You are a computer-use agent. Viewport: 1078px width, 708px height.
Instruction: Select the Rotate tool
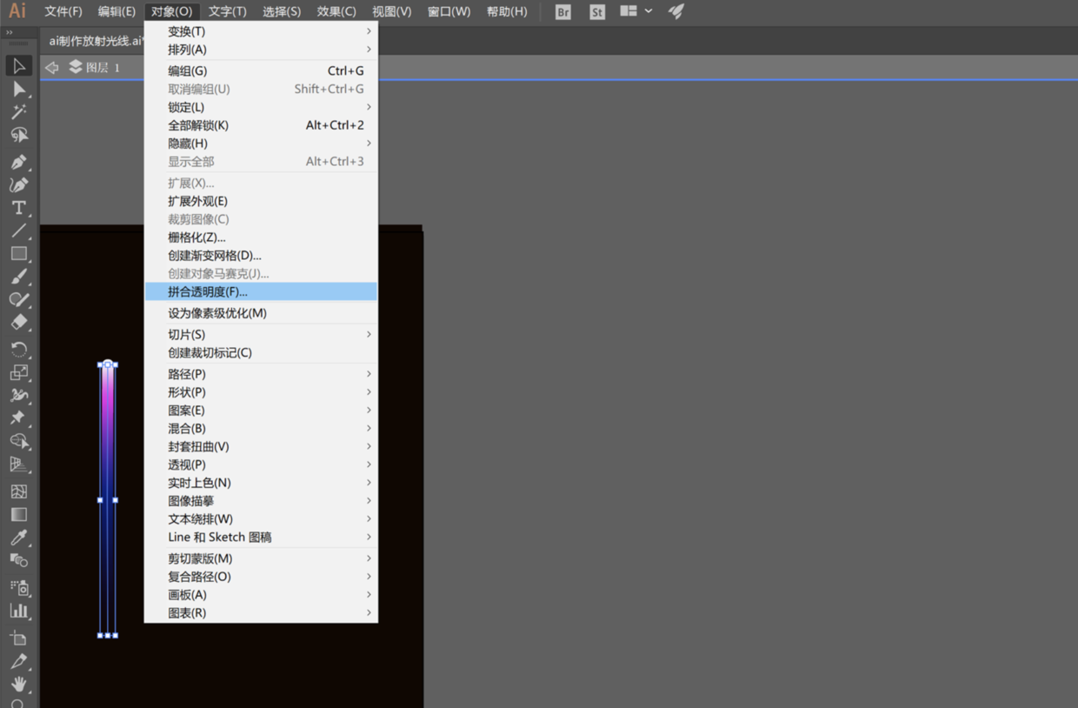19,349
